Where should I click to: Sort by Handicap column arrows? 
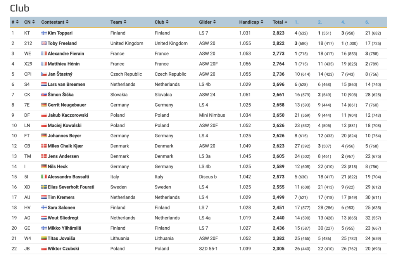262,22
